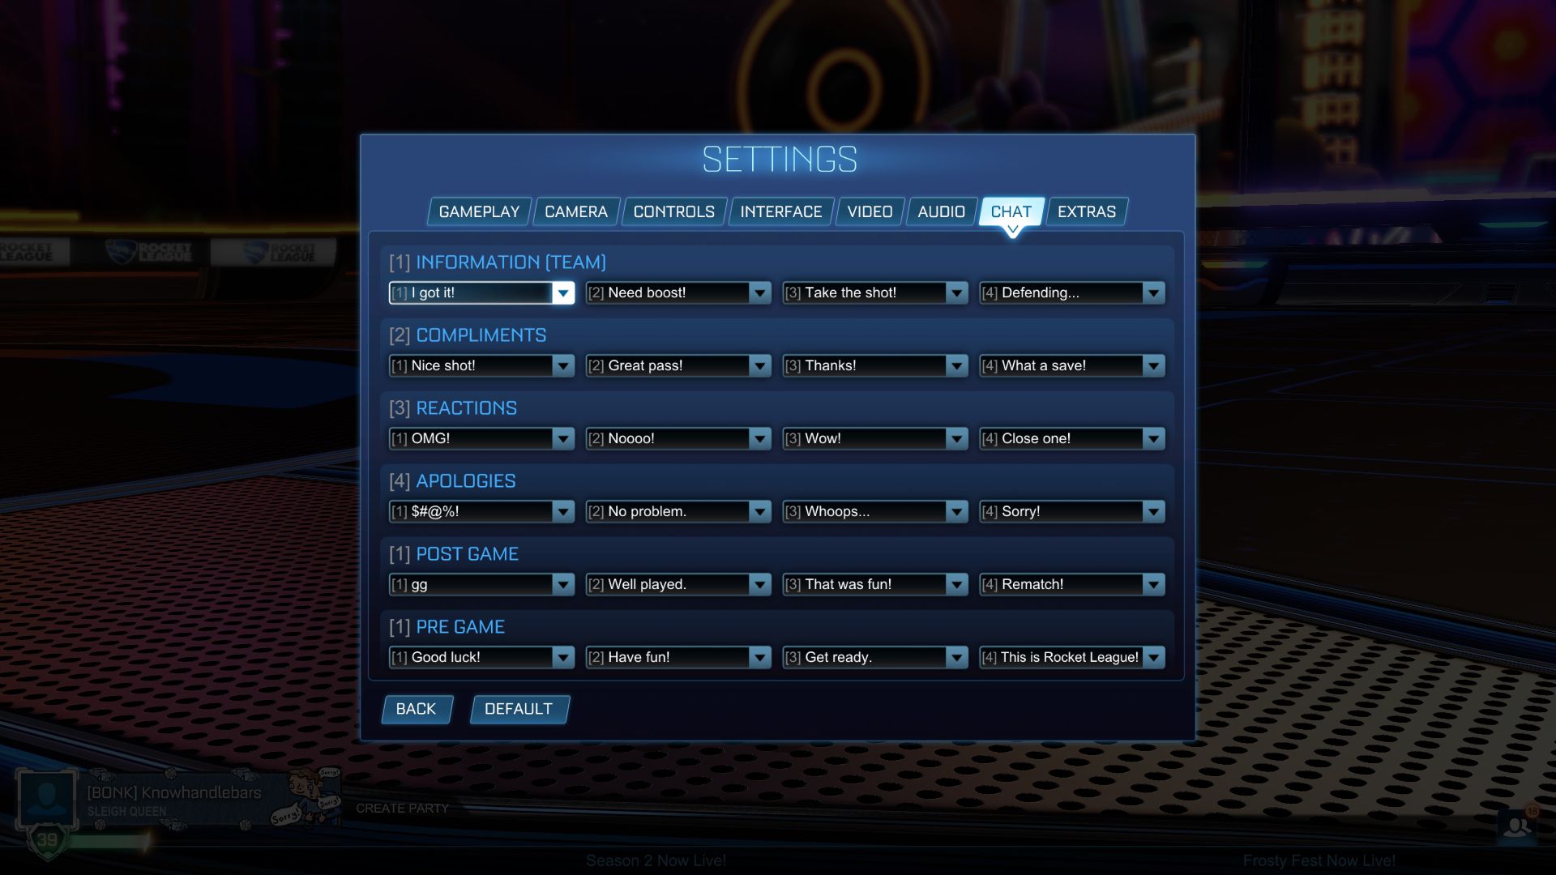Select Apologies slot 1 quick chat icon
The width and height of the screenshot is (1556, 875).
pyautogui.click(x=563, y=510)
